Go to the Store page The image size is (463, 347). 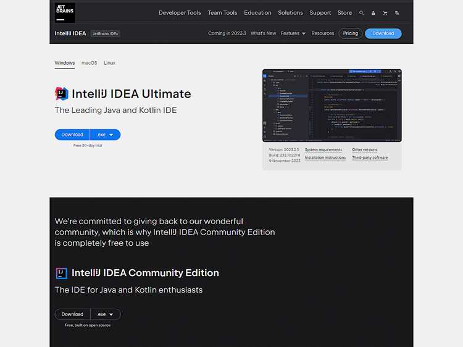coord(344,13)
